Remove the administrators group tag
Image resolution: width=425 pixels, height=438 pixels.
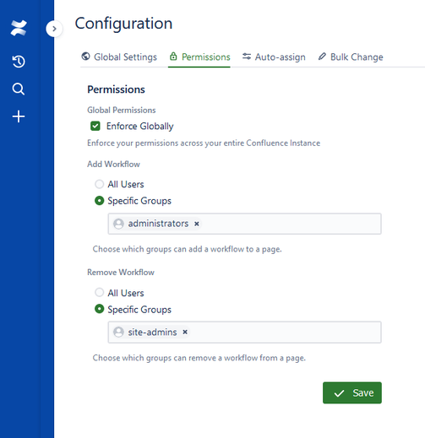pyautogui.click(x=197, y=224)
